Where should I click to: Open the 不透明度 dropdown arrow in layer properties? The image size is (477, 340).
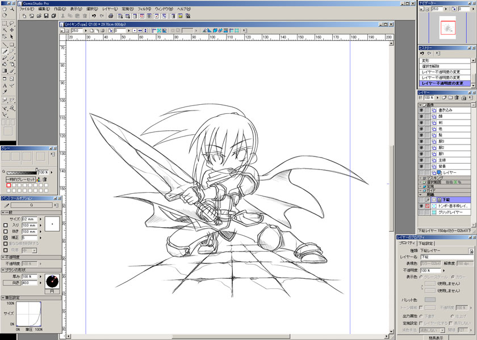[x=443, y=270]
